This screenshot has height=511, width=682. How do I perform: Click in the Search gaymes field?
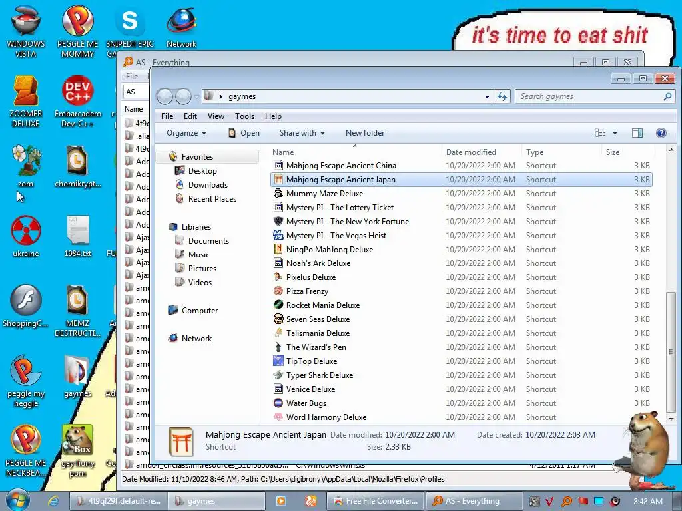tap(589, 96)
